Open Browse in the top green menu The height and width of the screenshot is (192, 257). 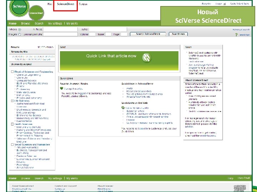click(26, 23)
